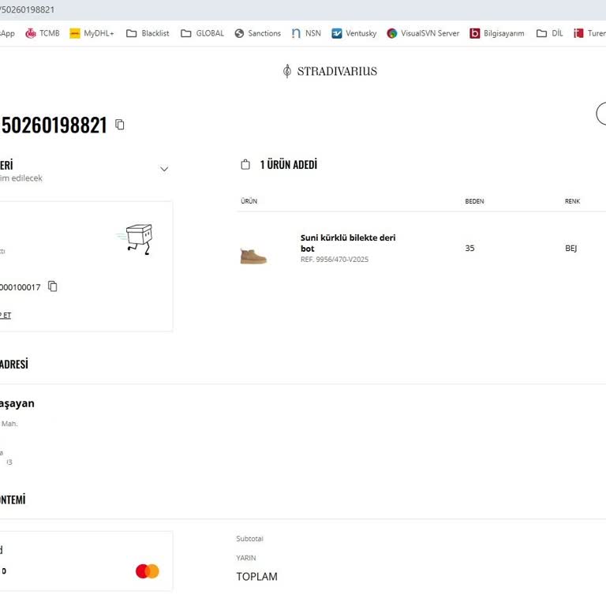Open the GLOBAL bookmarks folder
The height and width of the screenshot is (606, 606).
[x=202, y=33]
